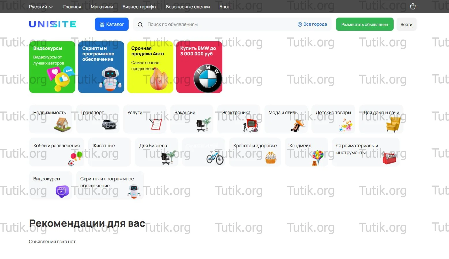The height and width of the screenshot is (259, 449).
Task: Click the UNISITE logo
Action: [x=52, y=24]
